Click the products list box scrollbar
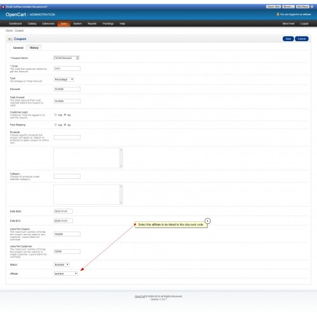Screen dimensions: 317x317 click(x=121, y=158)
